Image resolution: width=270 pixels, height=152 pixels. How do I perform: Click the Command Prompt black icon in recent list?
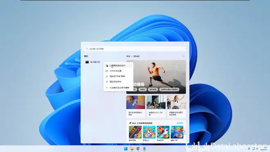(87, 62)
